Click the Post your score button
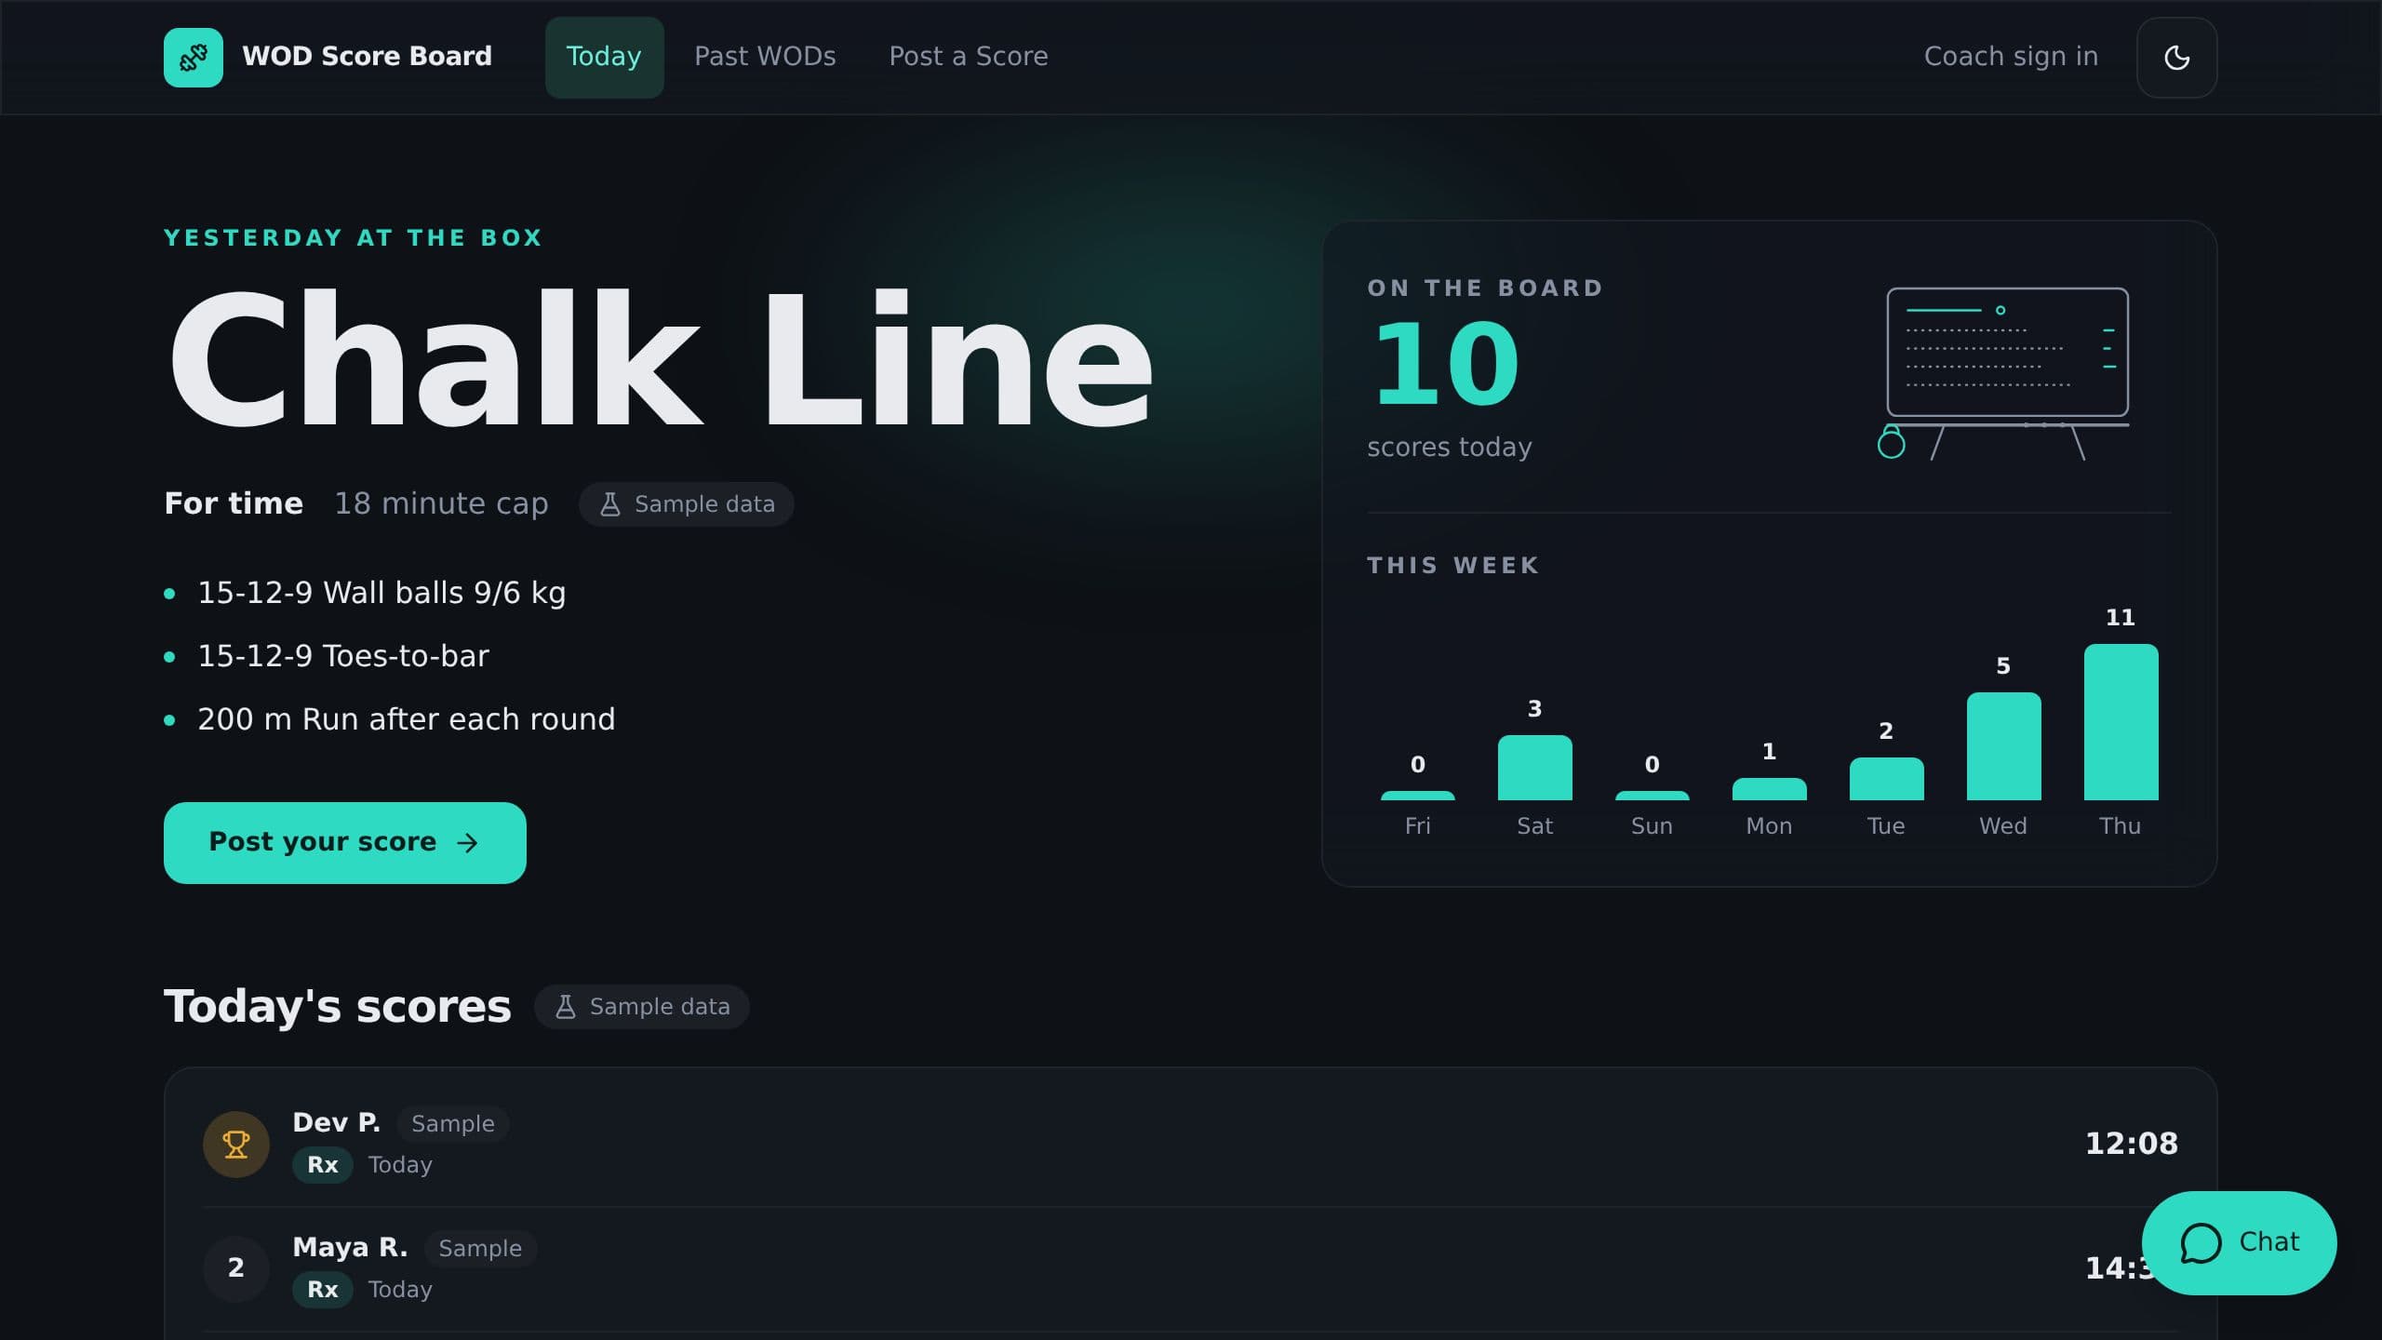Image resolution: width=2382 pixels, height=1340 pixels. coord(345,843)
